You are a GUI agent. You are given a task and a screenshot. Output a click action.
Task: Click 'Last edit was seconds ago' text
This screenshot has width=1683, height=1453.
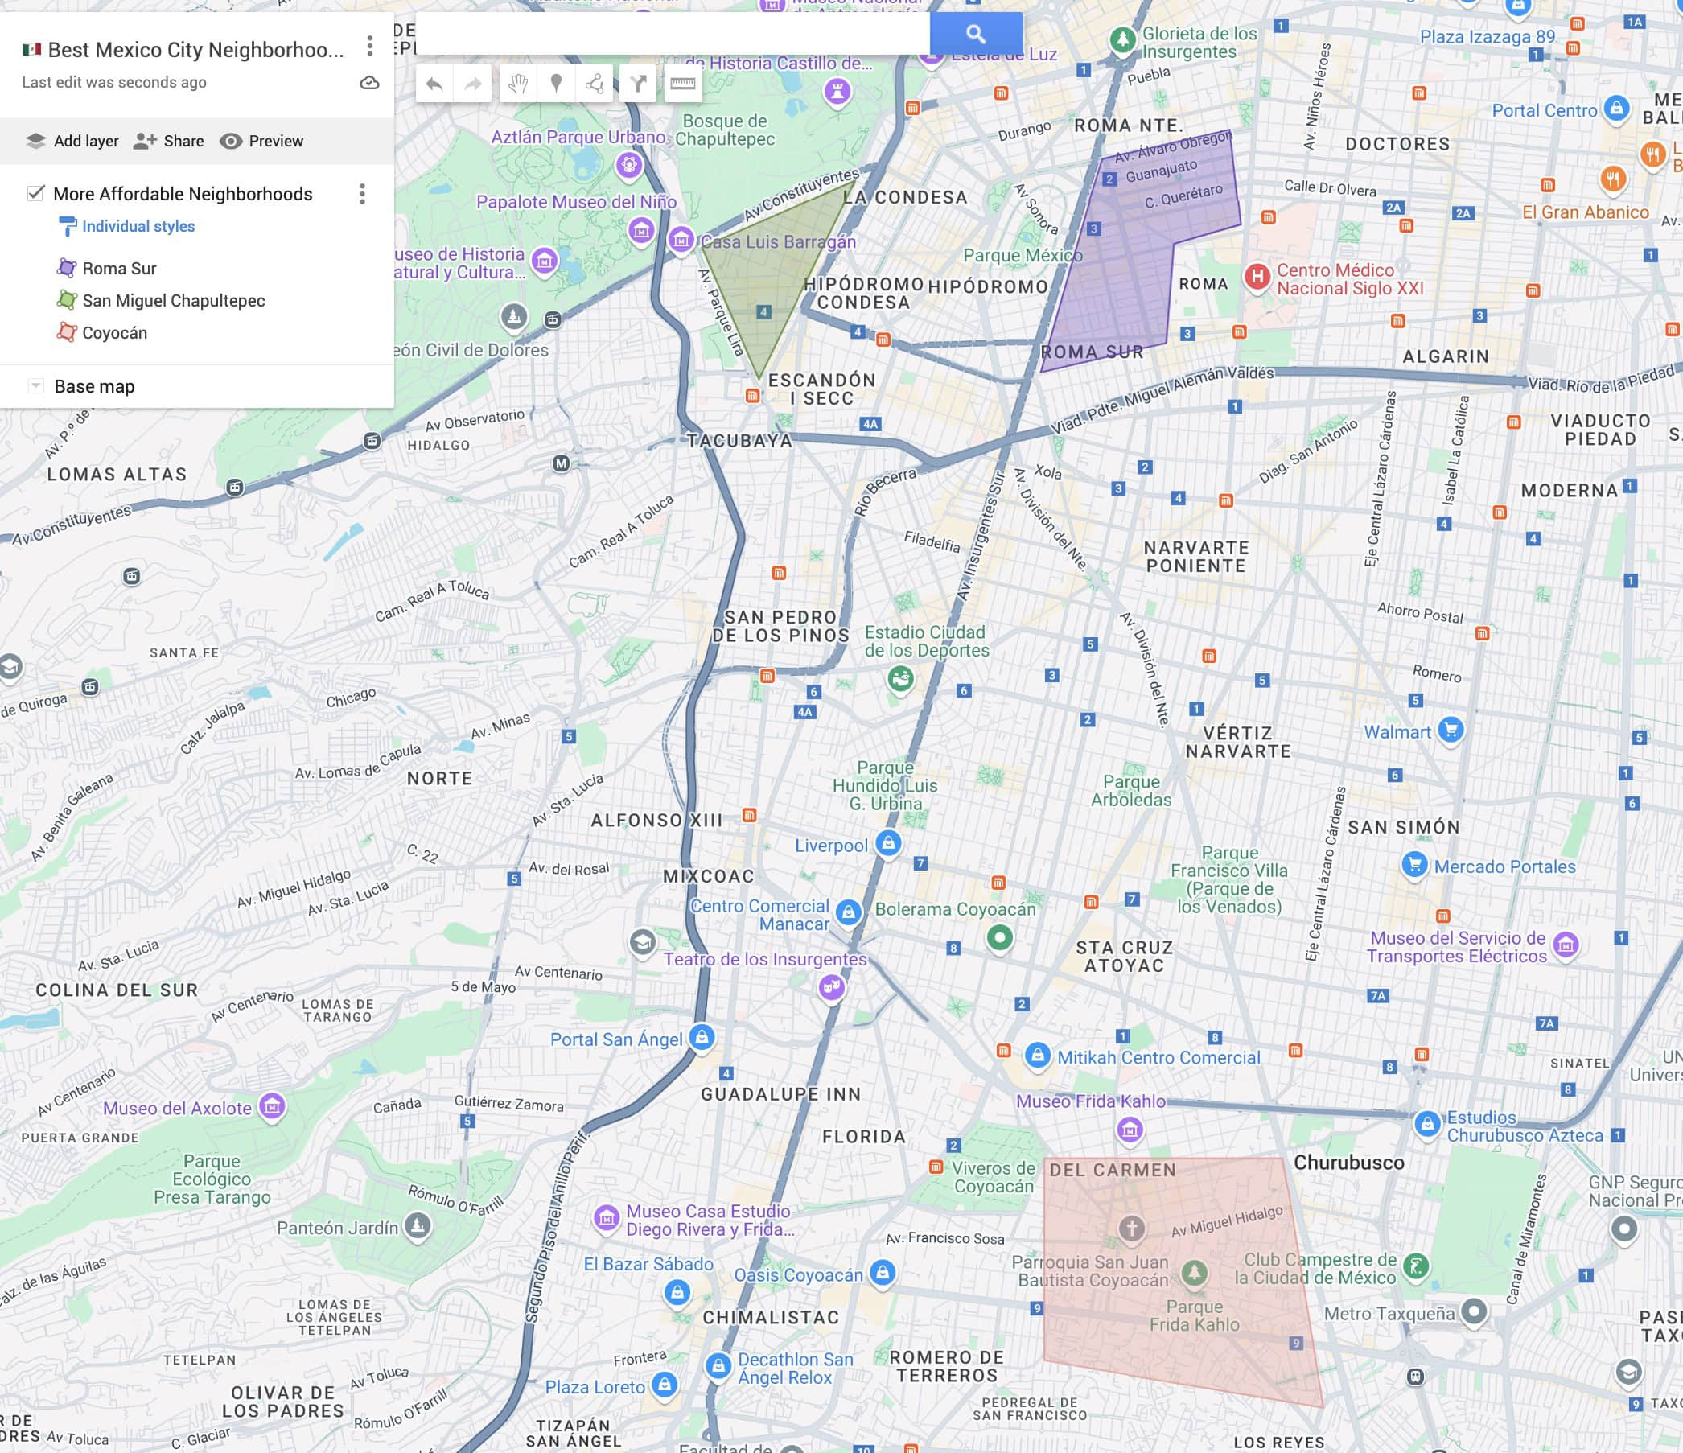pos(113,82)
